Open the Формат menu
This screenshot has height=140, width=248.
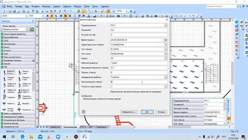point(46,6)
